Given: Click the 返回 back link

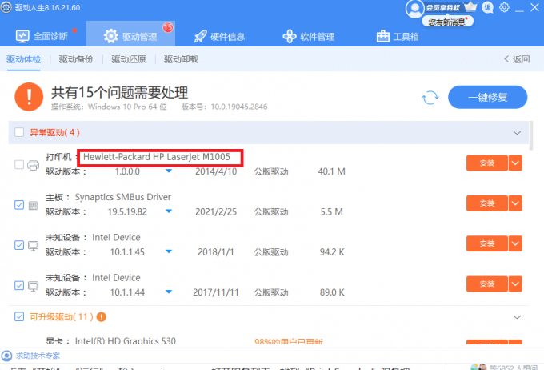Looking at the screenshot, I should pyautogui.click(x=516, y=59).
